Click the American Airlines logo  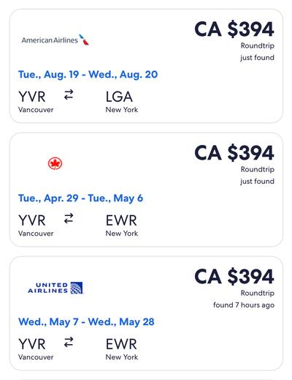55,40
